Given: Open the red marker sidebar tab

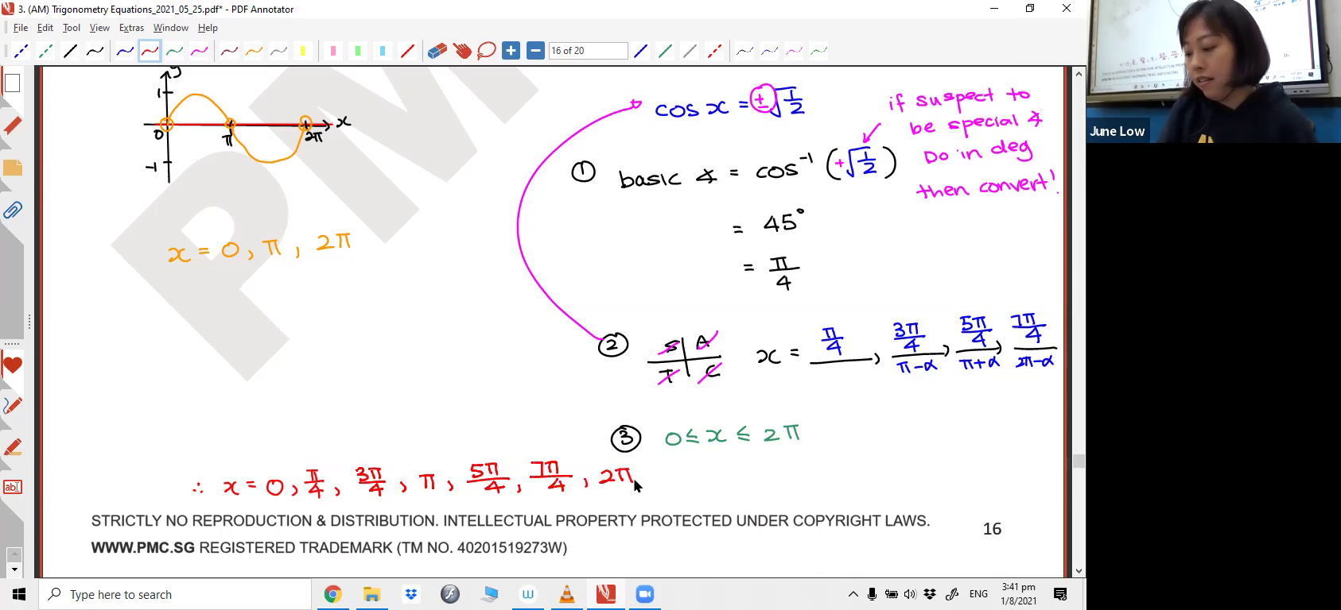Looking at the screenshot, I should click(12, 125).
